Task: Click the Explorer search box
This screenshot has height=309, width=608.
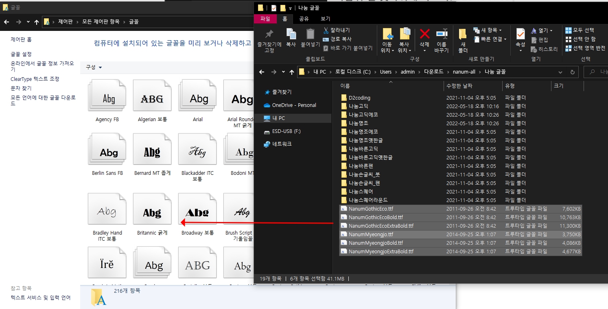Action: pyautogui.click(x=596, y=72)
